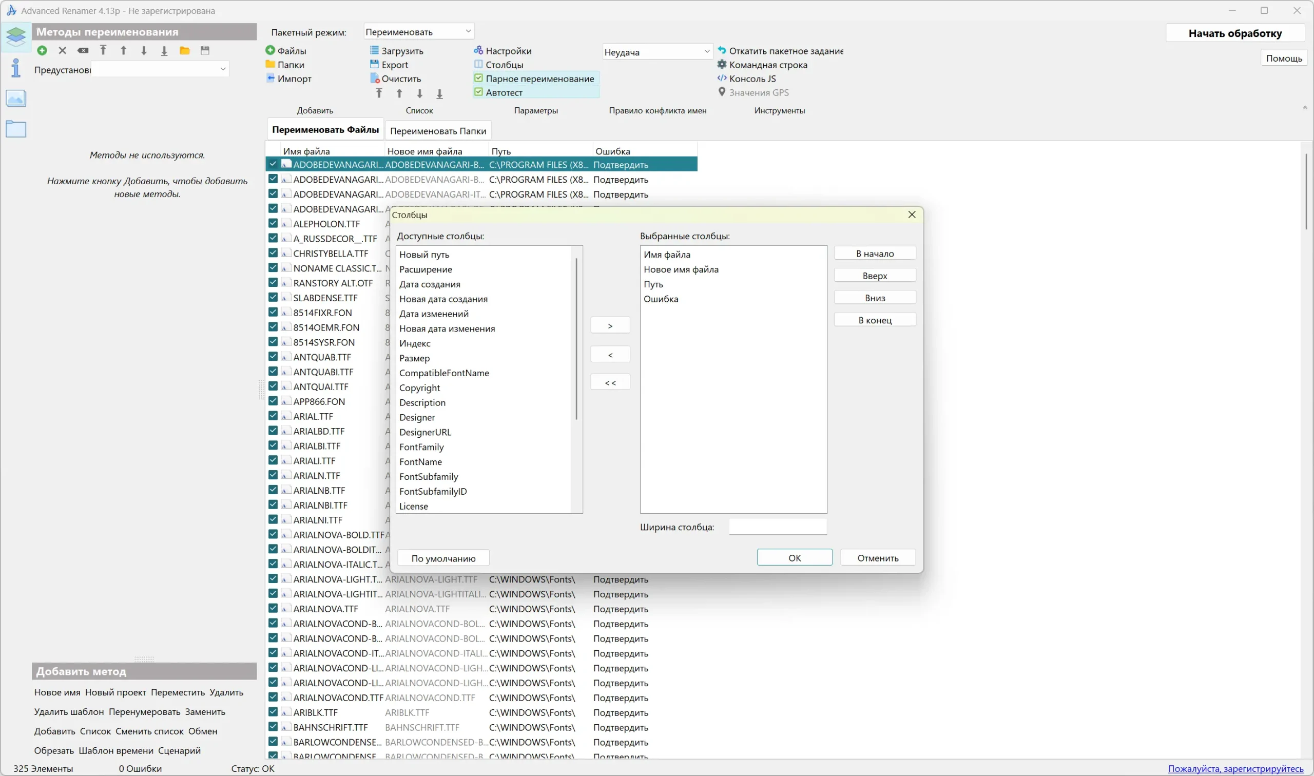Select Copyright in available columns list

pos(419,387)
